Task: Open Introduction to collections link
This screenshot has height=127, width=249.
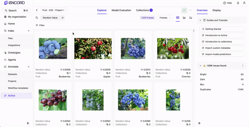Action: [x=222, y=42]
